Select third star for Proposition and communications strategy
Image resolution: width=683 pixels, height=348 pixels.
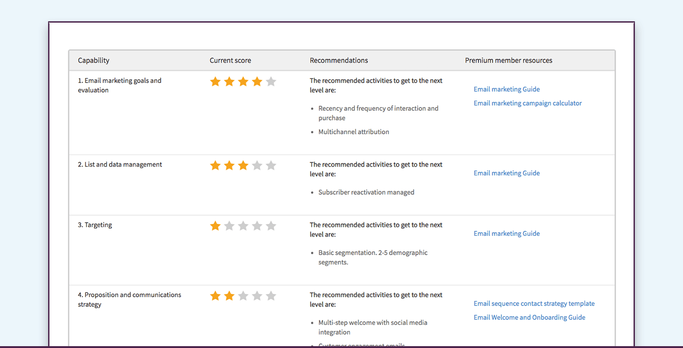point(243,296)
